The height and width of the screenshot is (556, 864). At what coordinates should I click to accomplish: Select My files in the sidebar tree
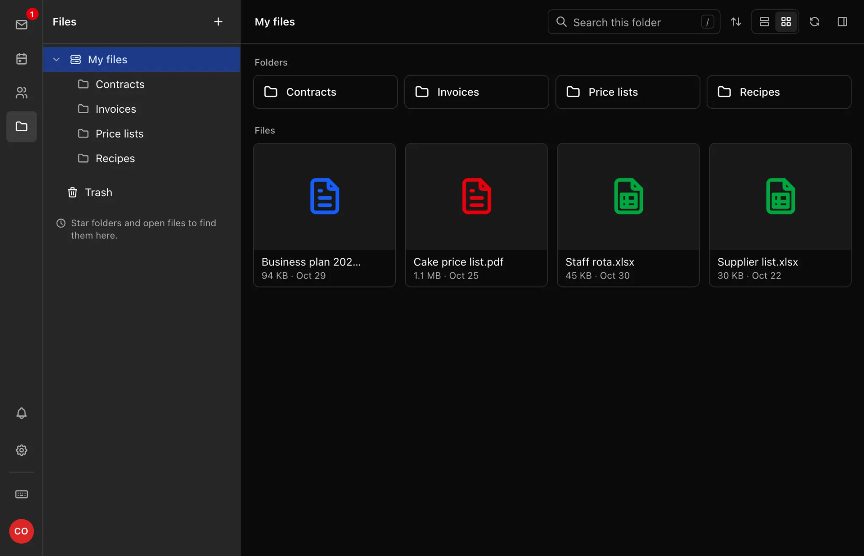point(142,60)
